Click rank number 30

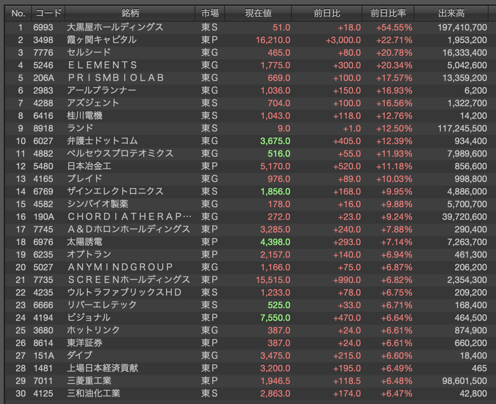(x=21, y=393)
